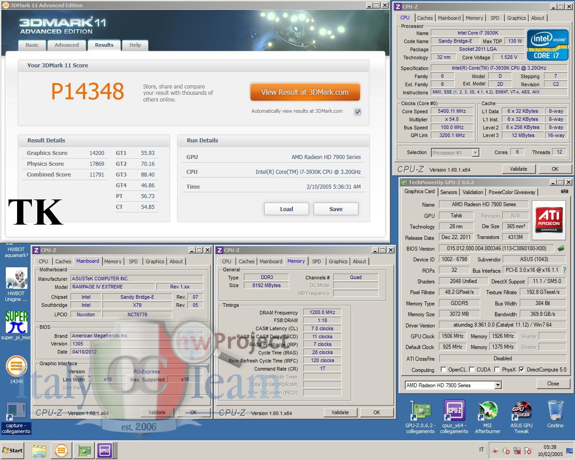Click the BIOS save icon in GPU-Z

(561, 248)
